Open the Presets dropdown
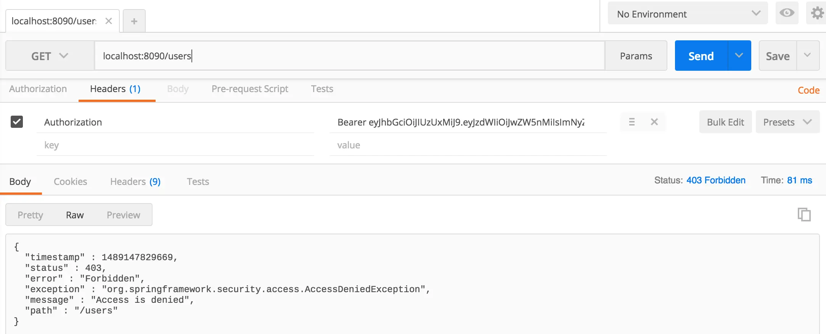Screen dimensions: 826x334 (787, 122)
